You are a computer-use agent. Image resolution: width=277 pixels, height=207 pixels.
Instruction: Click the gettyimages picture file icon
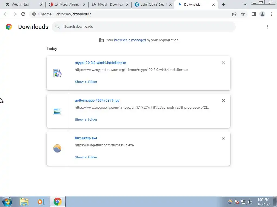(x=57, y=111)
